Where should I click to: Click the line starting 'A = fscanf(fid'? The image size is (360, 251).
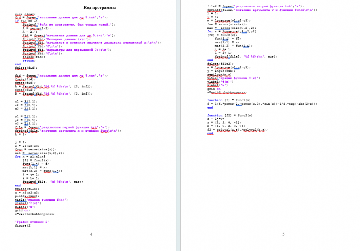54,87
